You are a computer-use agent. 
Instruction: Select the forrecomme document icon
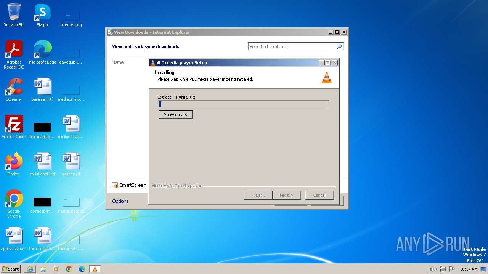click(42, 239)
